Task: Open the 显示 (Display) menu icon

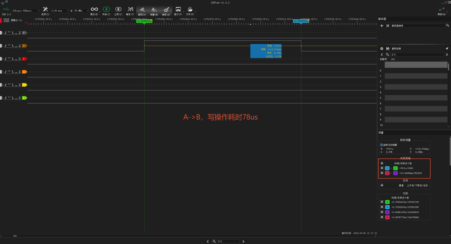Action: pyautogui.click(x=178, y=9)
